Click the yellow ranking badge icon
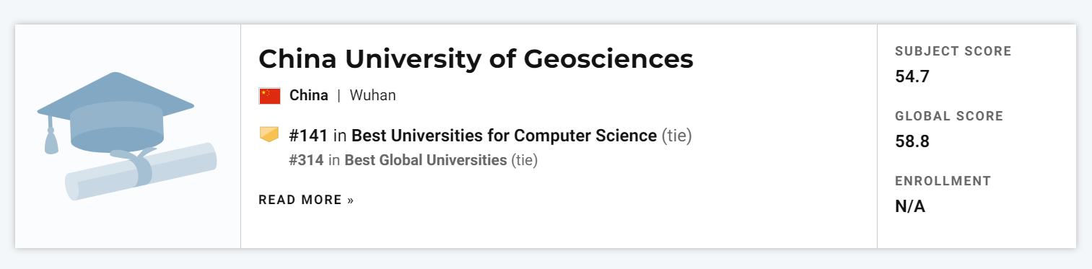The image size is (1092, 269). click(268, 135)
